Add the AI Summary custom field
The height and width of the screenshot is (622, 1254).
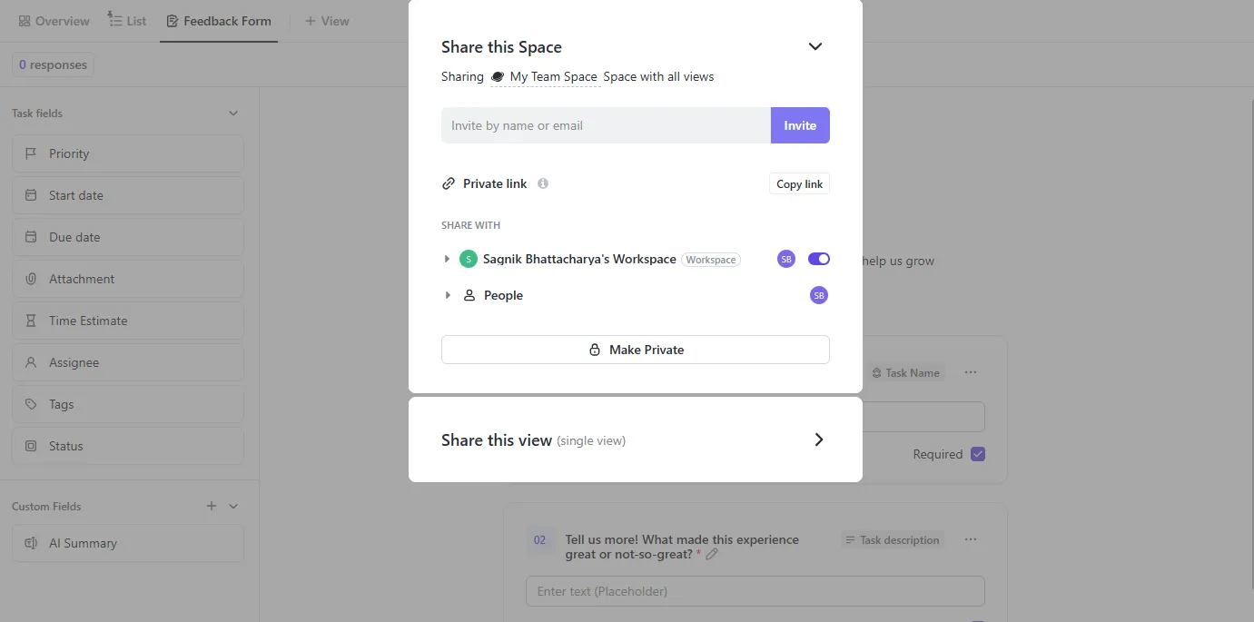click(128, 543)
